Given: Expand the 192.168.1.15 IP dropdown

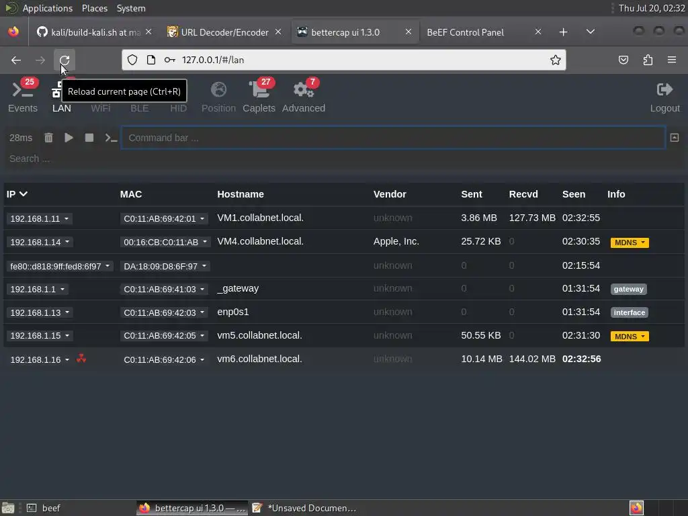Looking at the screenshot, I should [40, 336].
